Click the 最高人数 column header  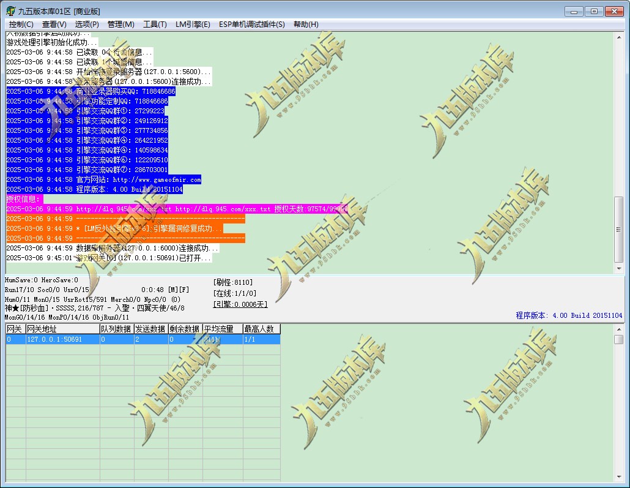point(262,329)
